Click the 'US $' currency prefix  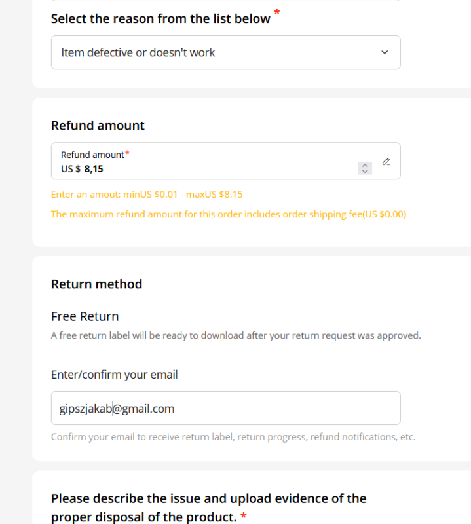[71, 169]
